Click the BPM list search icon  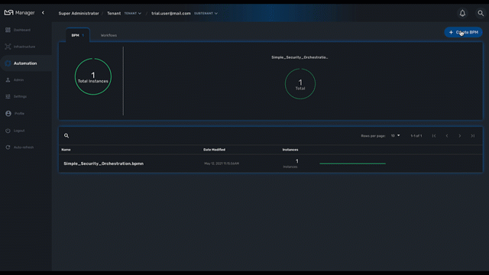(66, 136)
